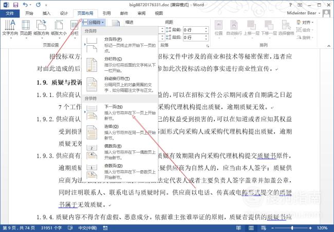The image size is (334, 232).
Task: Insert 偶数页(E) even page section break
Action: tap(120, 152)
